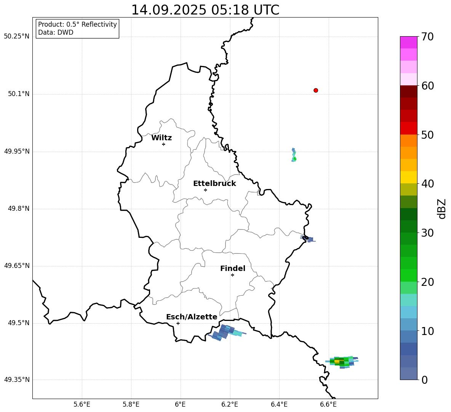Click the Esch/Alzette label
451x412 pixels.
192,317
